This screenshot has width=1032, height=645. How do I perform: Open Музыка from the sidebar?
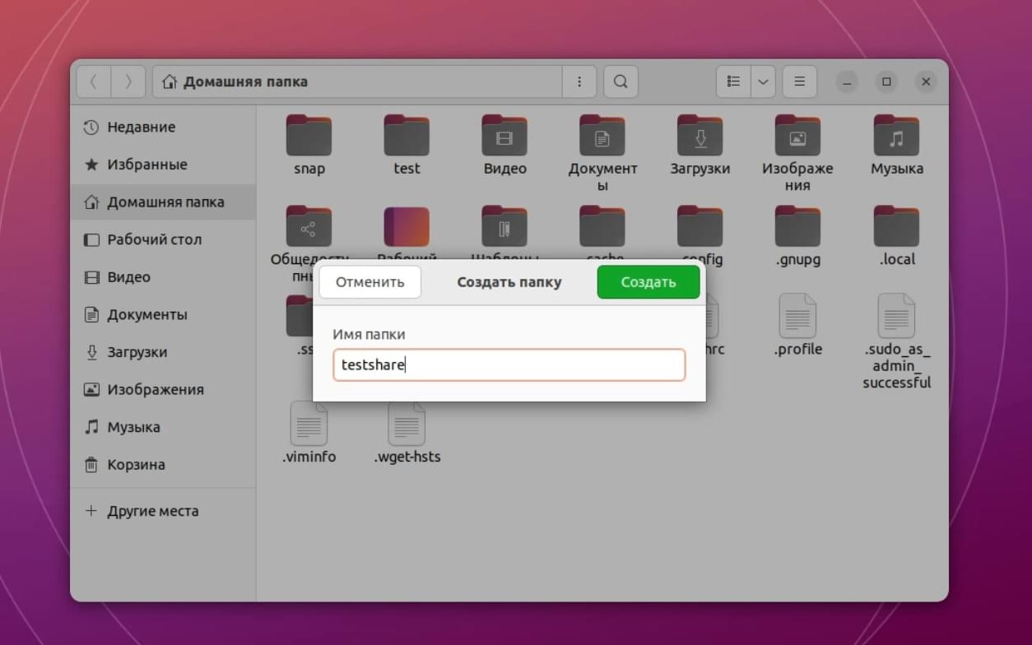coord(163,427)
